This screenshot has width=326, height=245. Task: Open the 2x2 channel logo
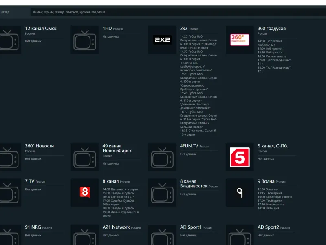(162, 40)
